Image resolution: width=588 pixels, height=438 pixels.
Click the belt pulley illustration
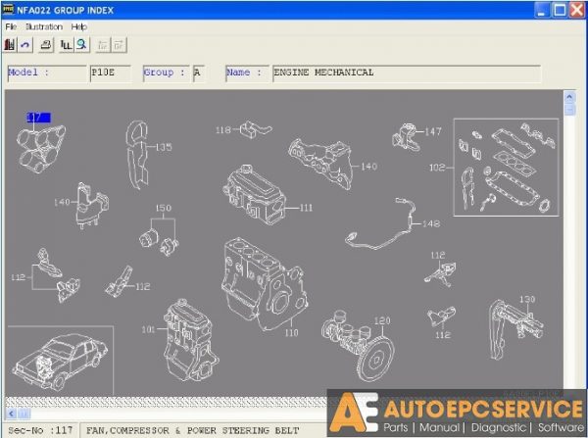41,149
